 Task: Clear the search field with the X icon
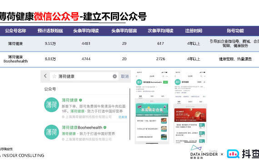[115, 76]
